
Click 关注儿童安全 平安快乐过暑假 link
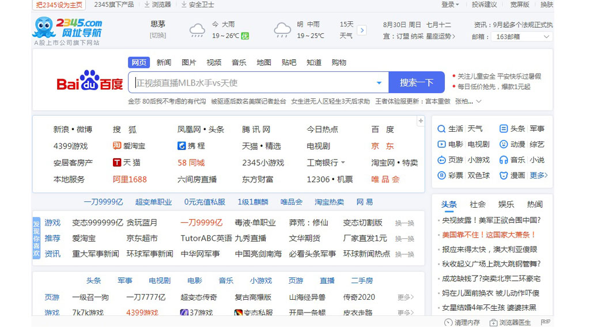500,77
